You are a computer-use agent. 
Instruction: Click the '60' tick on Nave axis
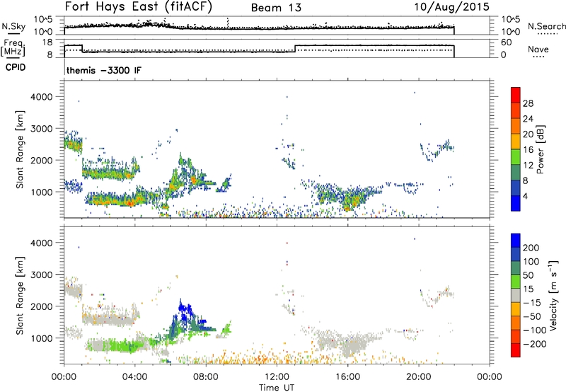tap(507, 42)
